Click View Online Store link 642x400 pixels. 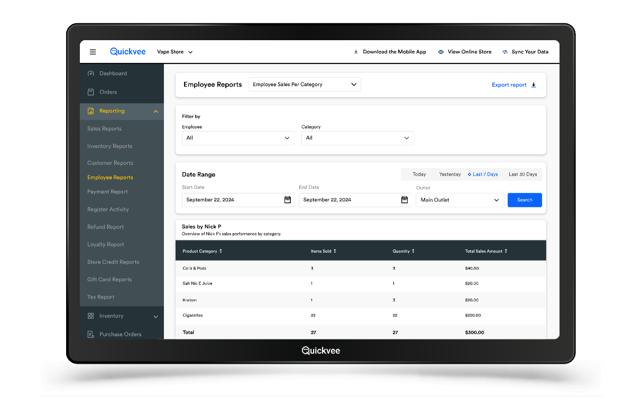tap(470, 52)
